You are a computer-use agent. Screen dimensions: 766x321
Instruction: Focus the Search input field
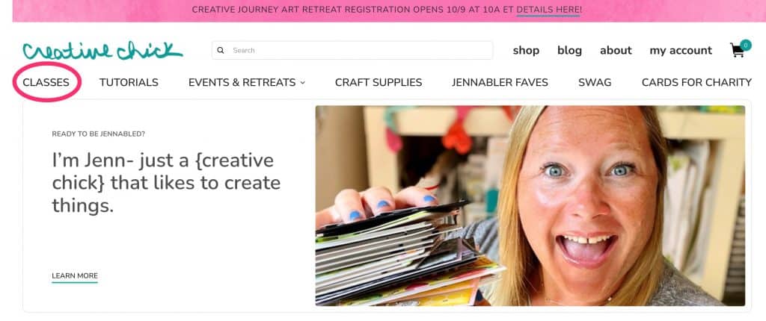[352, 50]
